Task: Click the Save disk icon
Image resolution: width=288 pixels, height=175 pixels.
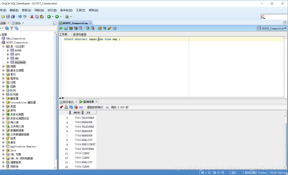Action: pos(8,17)
